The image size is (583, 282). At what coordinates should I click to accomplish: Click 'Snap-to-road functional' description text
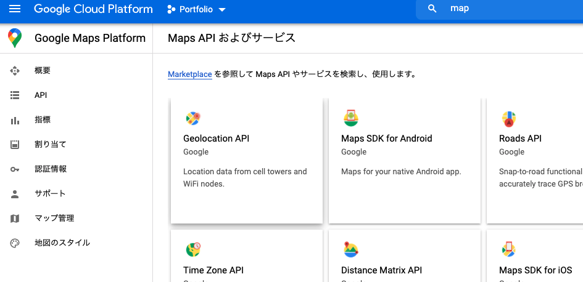541,177
